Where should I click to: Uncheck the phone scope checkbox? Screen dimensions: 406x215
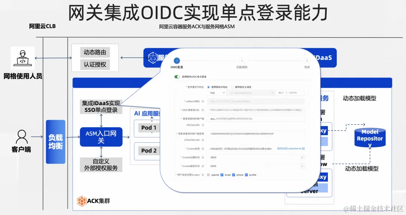point(233,175)
